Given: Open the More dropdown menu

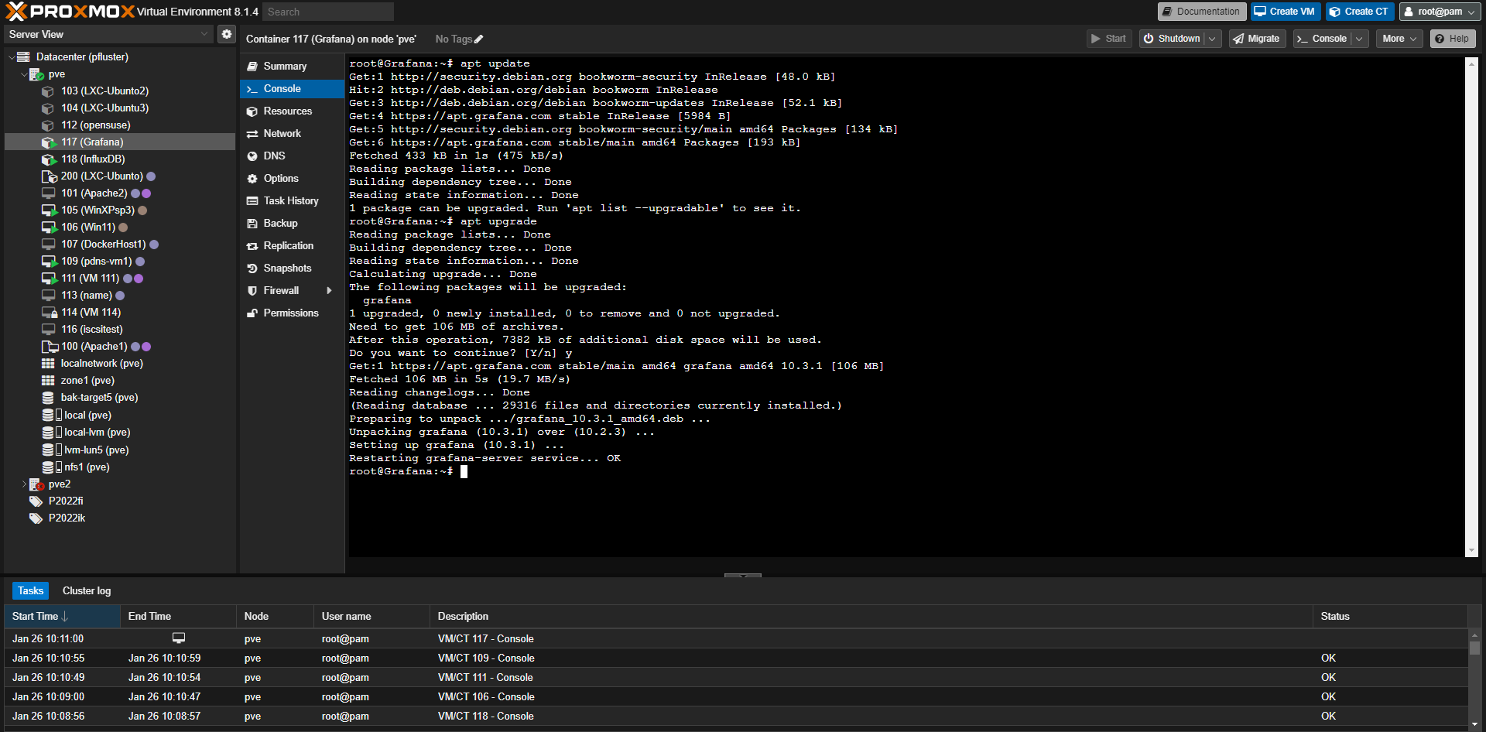Looking at the screenshot, I should (x=1399, y=39).
